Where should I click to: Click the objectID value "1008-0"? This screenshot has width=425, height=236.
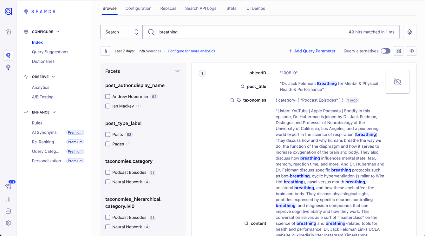(x=289, y=73)
